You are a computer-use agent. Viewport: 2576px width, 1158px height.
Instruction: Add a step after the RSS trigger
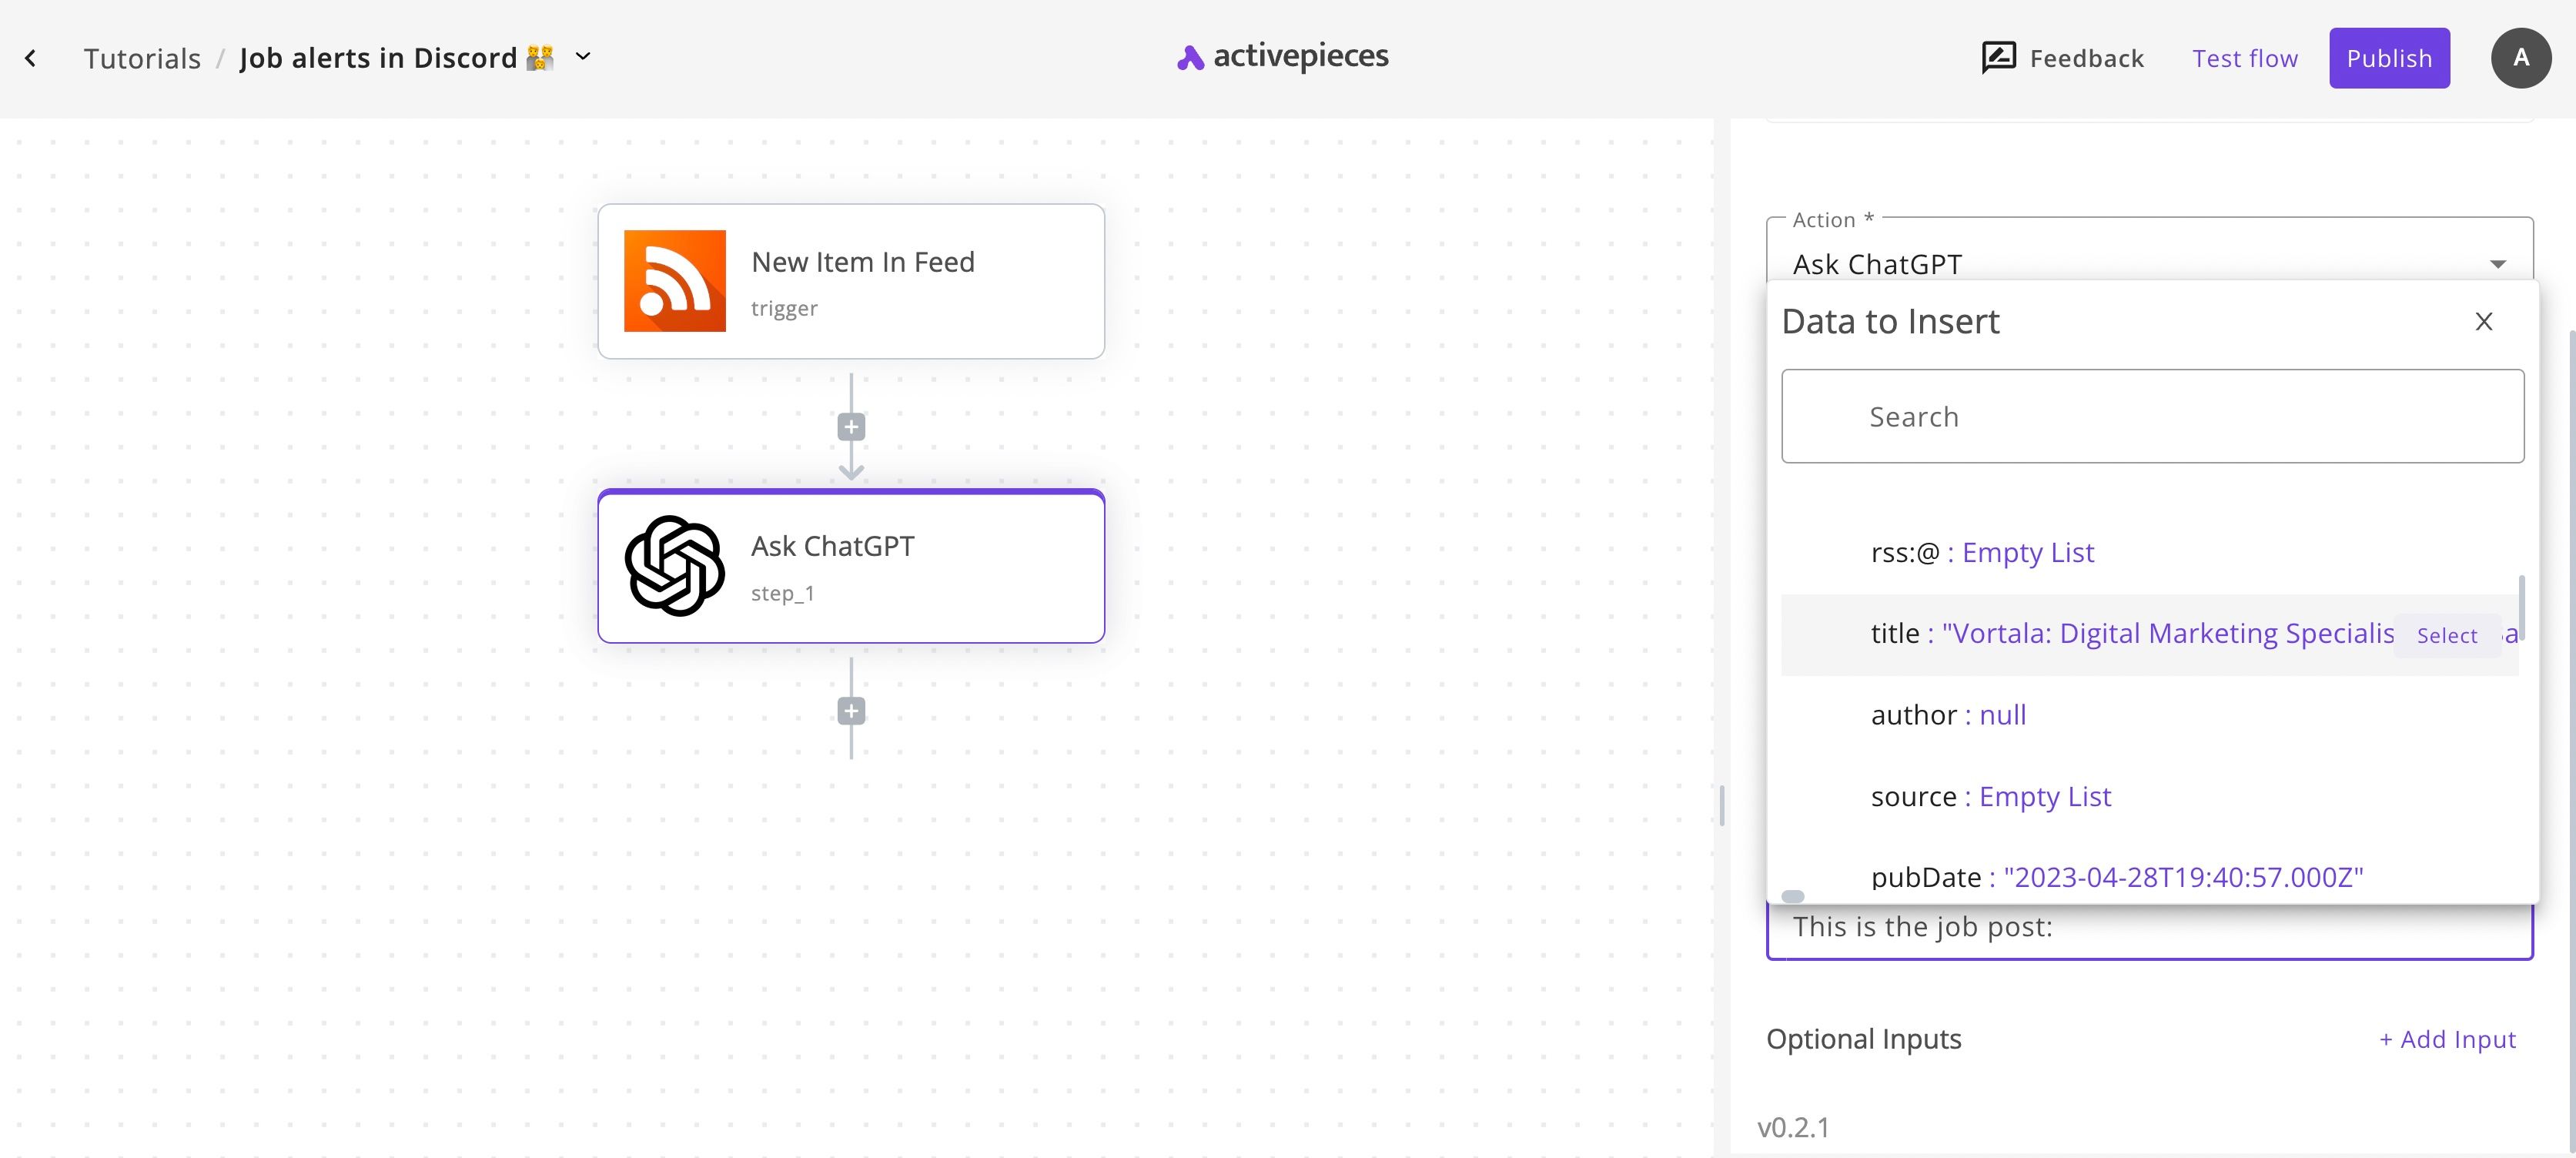pyautogui.click(x=851, y=427)
